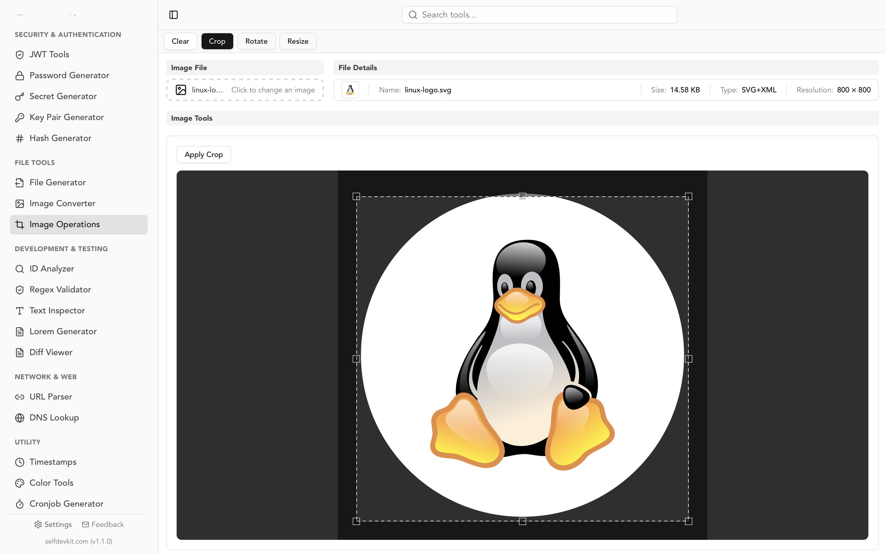Click the File Generator file icon
The image size is (885, 554).
pyautogui.click(x=20, y=183)
